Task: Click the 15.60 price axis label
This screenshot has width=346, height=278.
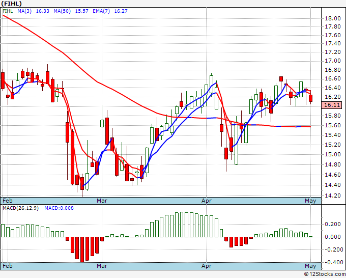Action: coord(333,125)
